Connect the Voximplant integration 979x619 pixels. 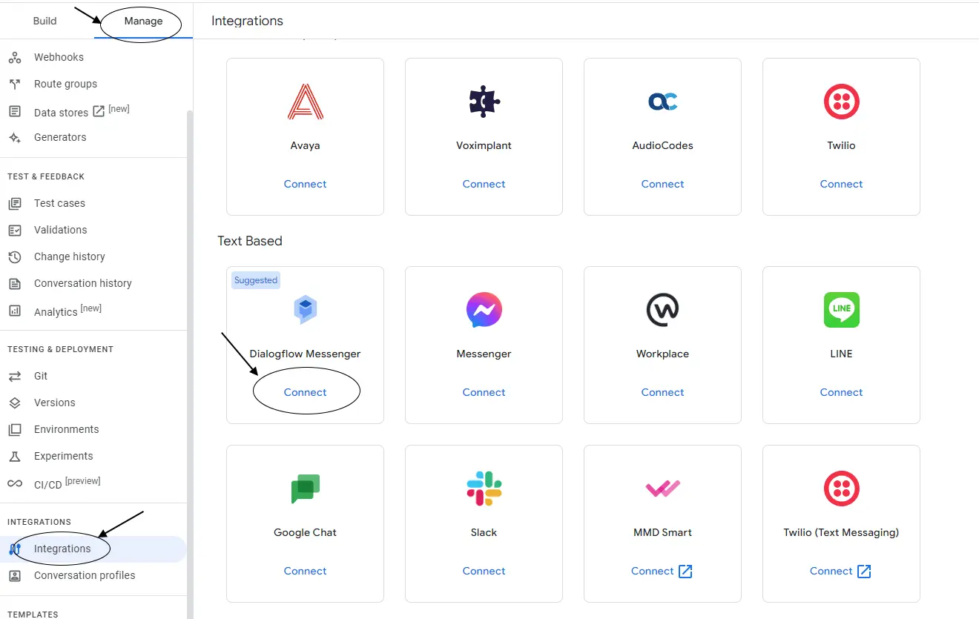(x=484, y=184)
